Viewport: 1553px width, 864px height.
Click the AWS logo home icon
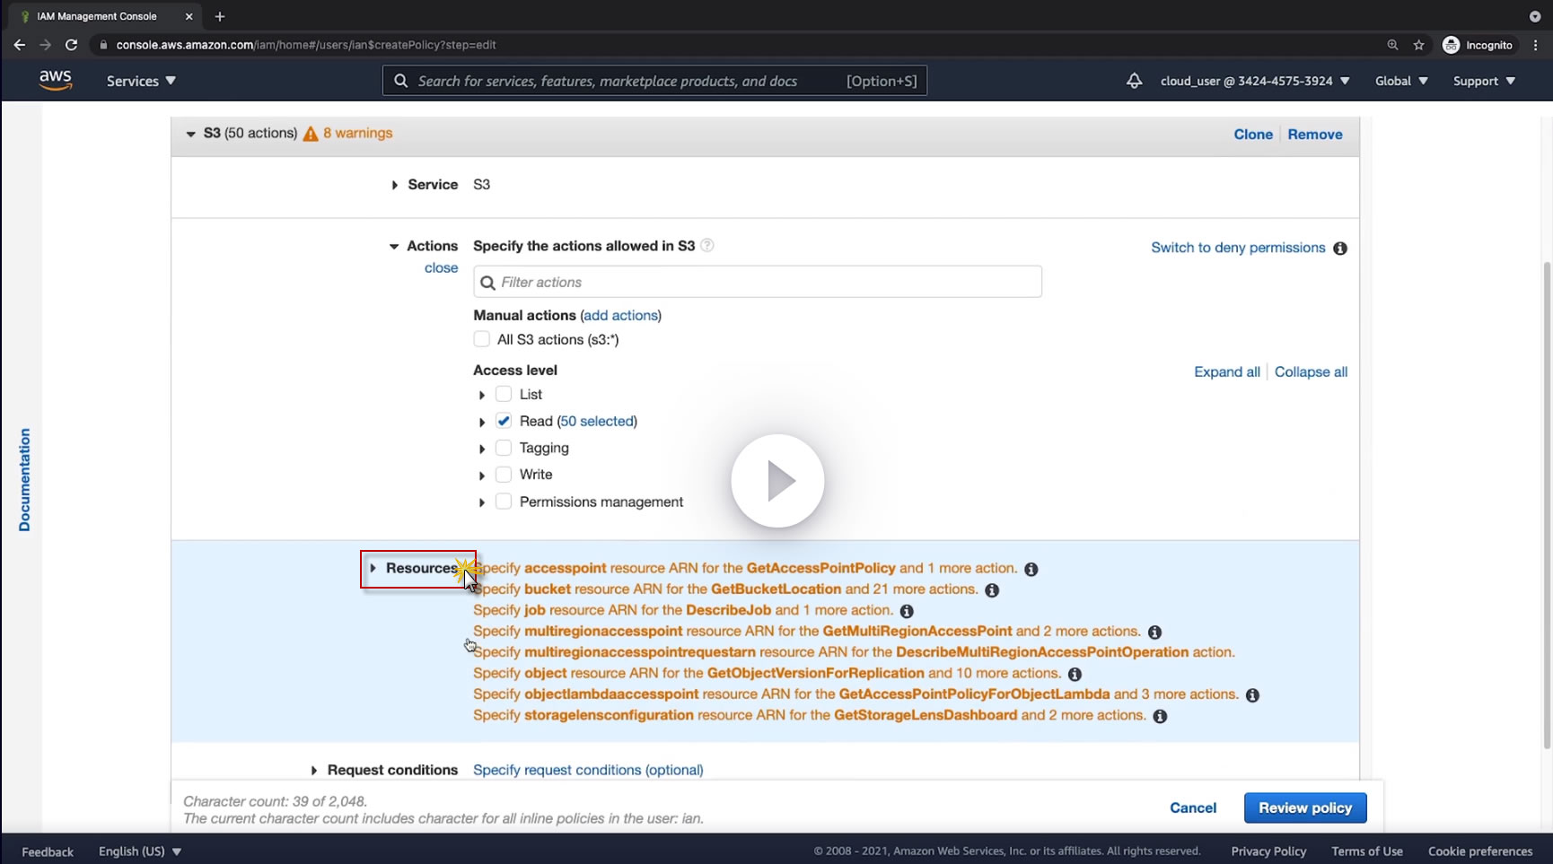pyautogui.click(x=56, y=81)
